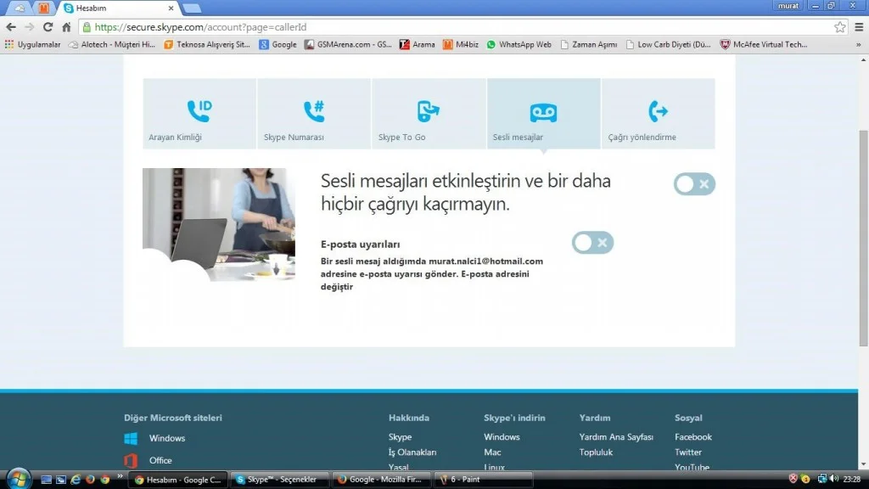
Task: Click the Skype Numarası phone icon
Action: [x=314, y=111]
